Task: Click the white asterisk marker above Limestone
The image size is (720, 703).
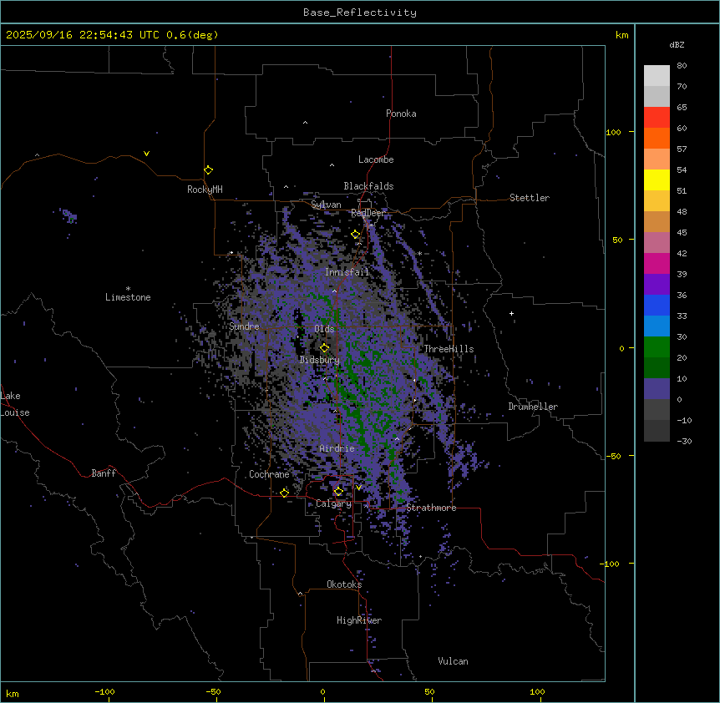Action: click(x=128, y=288)
